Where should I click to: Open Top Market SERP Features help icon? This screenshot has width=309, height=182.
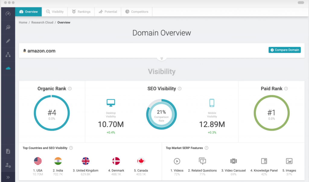tap(206, 148)
